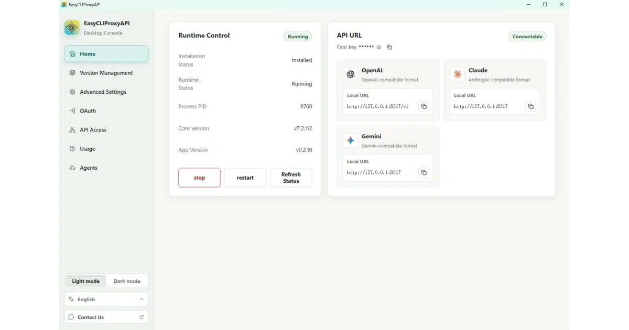Open the Agents page

pos(106,168)
